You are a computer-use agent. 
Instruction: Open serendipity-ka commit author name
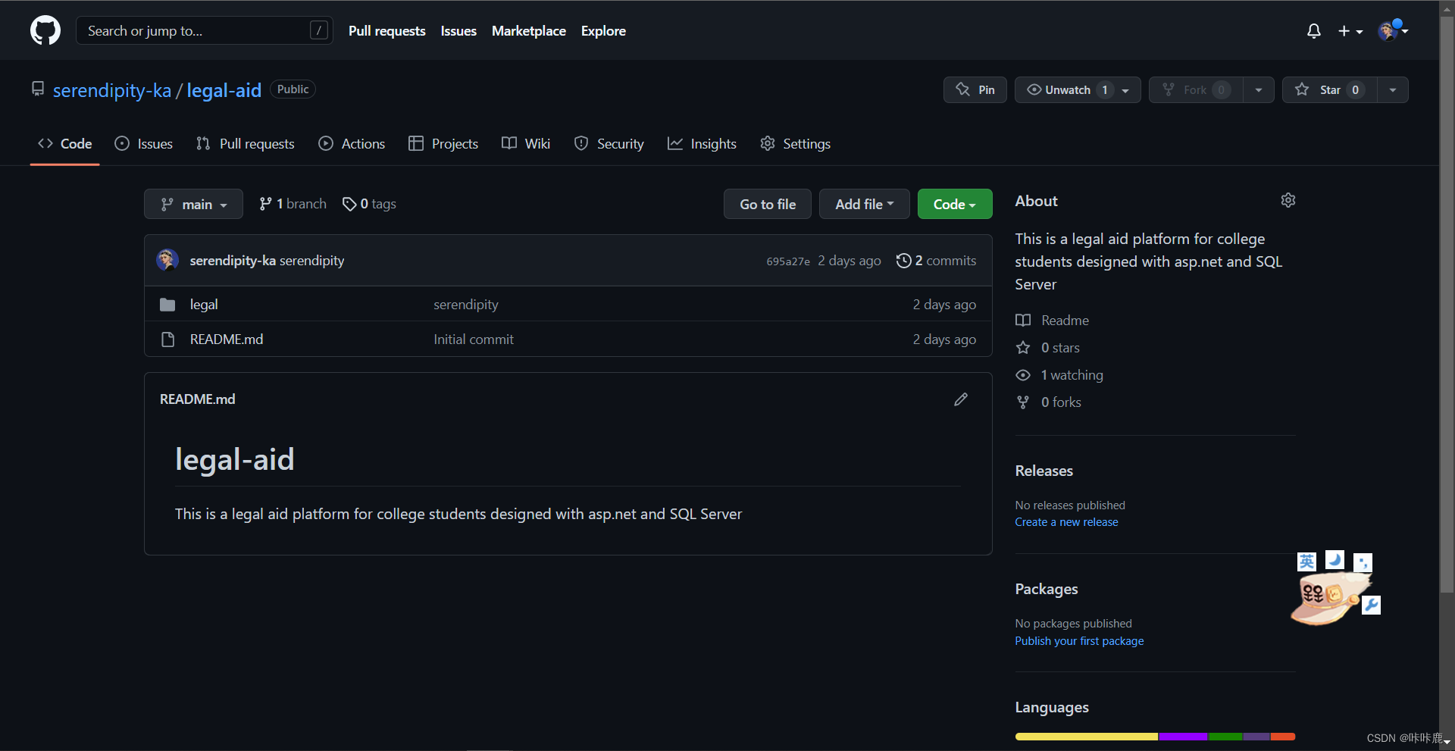tap(233, 261)
